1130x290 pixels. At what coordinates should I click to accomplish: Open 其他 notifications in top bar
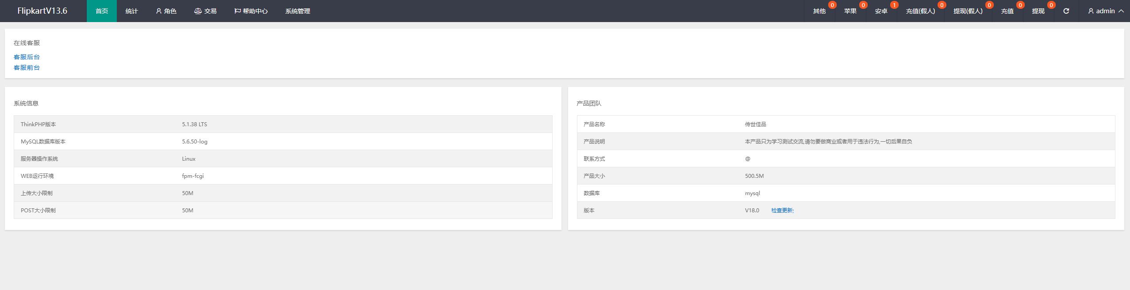[x=819, y=11]
